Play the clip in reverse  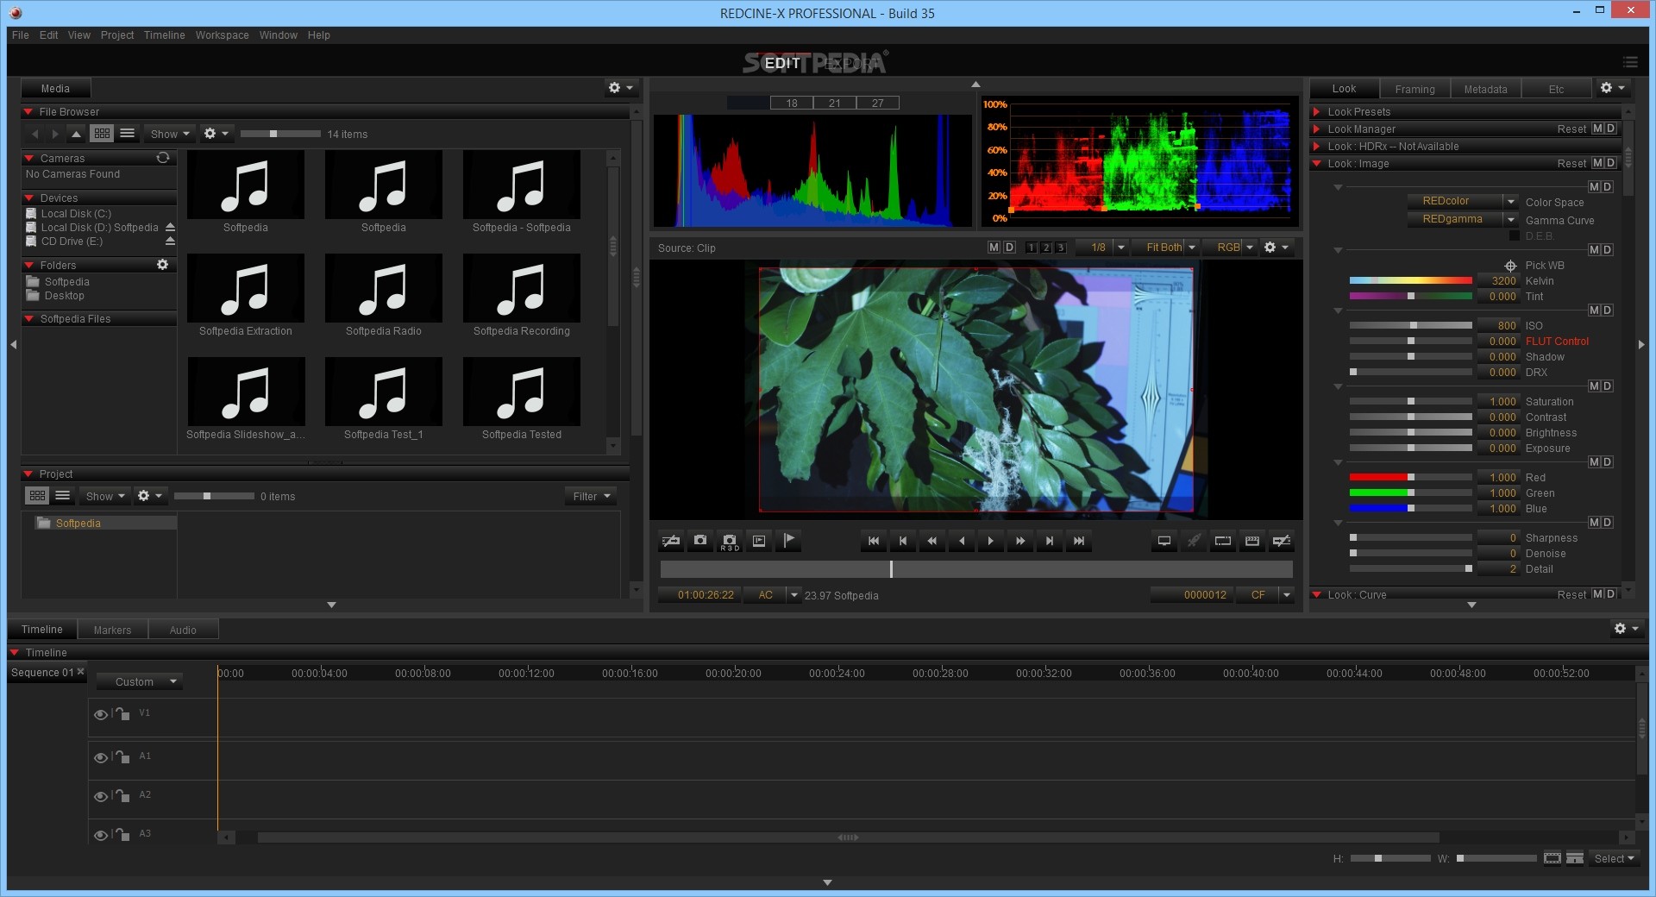pos(962,541)
